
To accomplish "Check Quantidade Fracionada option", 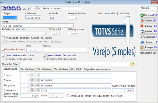I will pos(44,55).
